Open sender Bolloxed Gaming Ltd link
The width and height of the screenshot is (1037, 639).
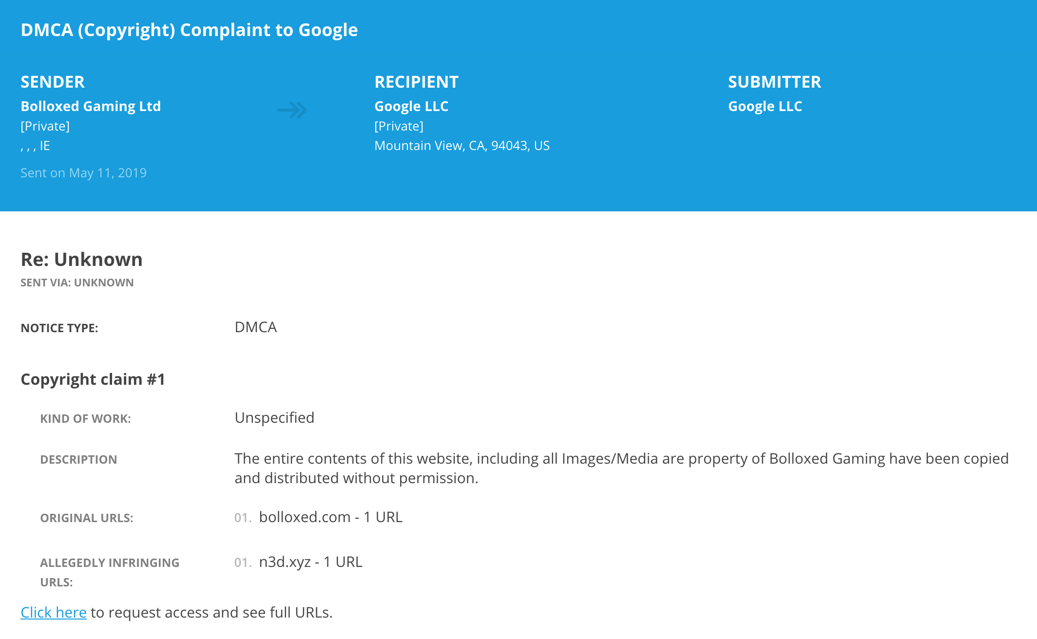[x=91, y=106]
